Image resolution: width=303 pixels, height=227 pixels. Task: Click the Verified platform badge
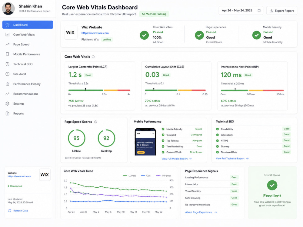(107, 40)
